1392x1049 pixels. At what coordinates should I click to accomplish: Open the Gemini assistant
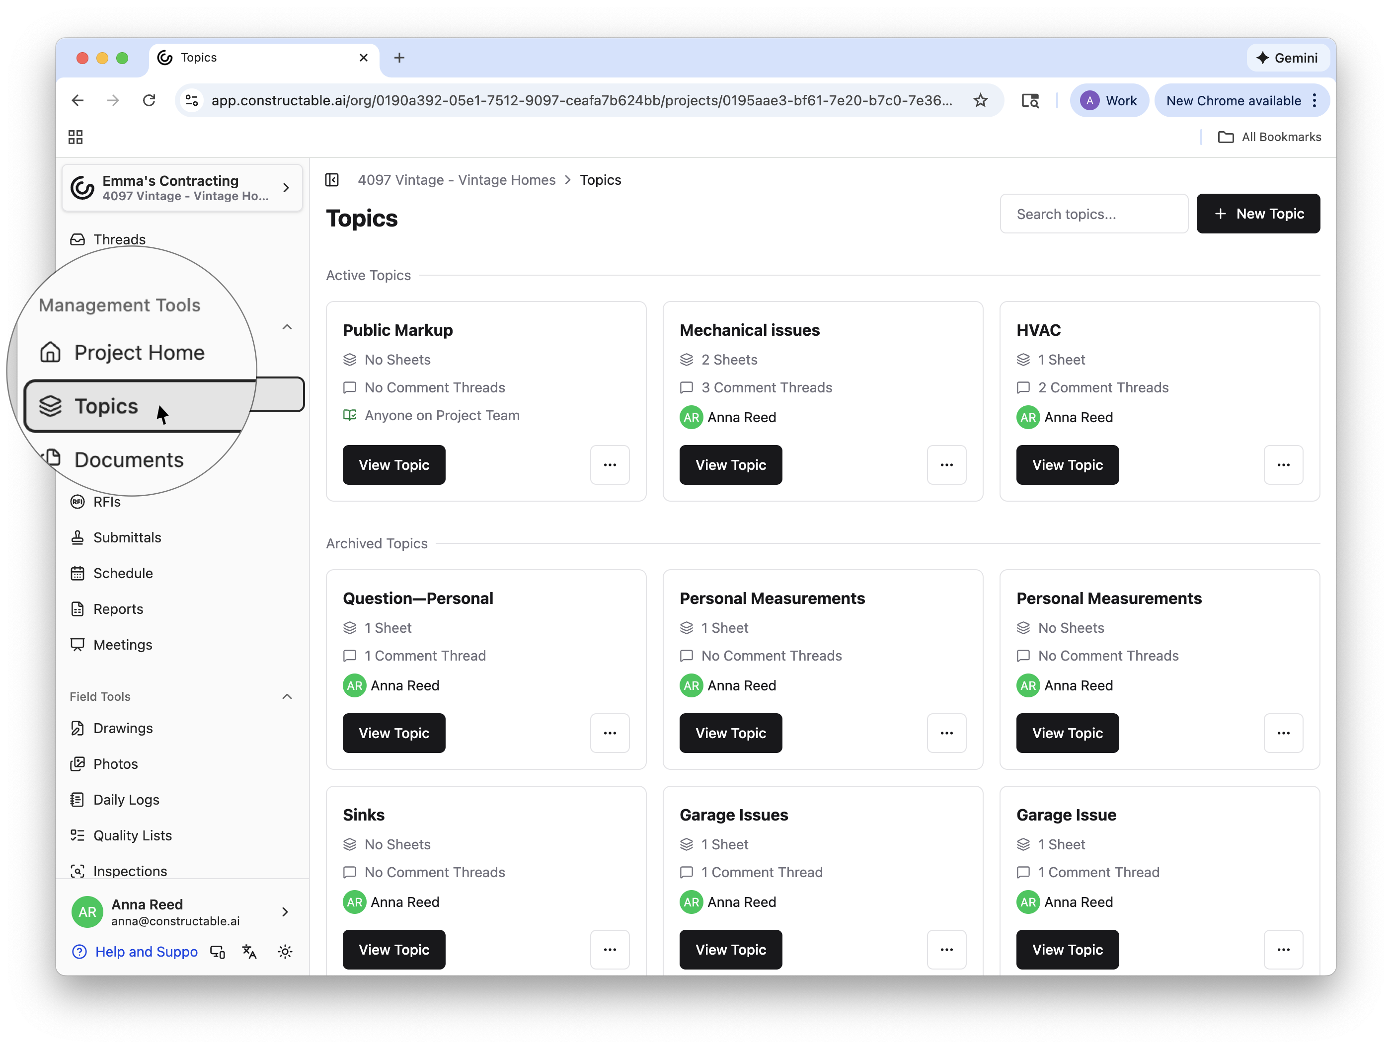(1288, 58)
